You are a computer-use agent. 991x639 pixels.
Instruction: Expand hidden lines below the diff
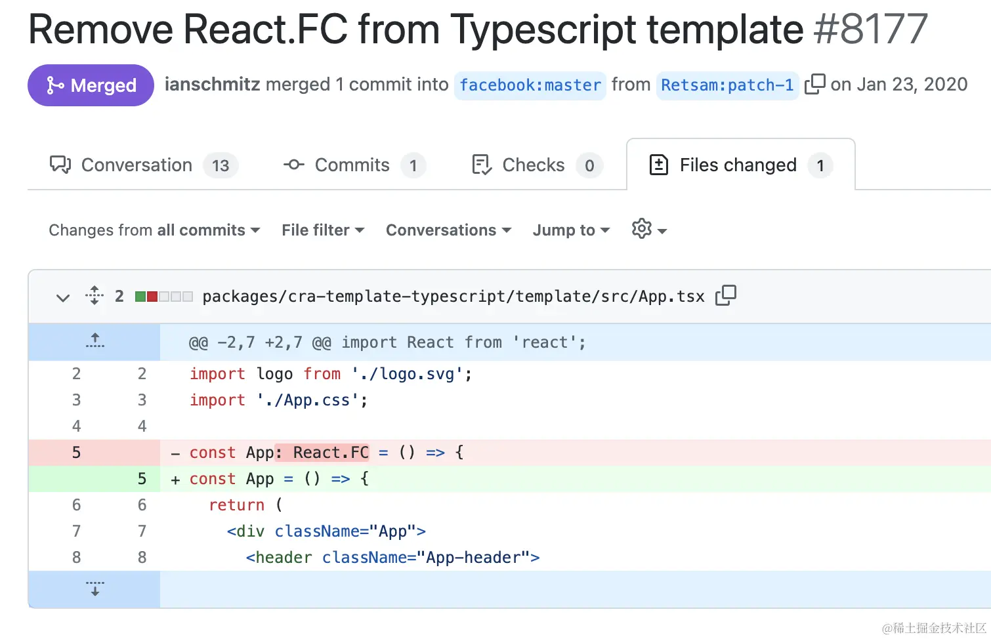pyautogui.click(x=95, y=588)
